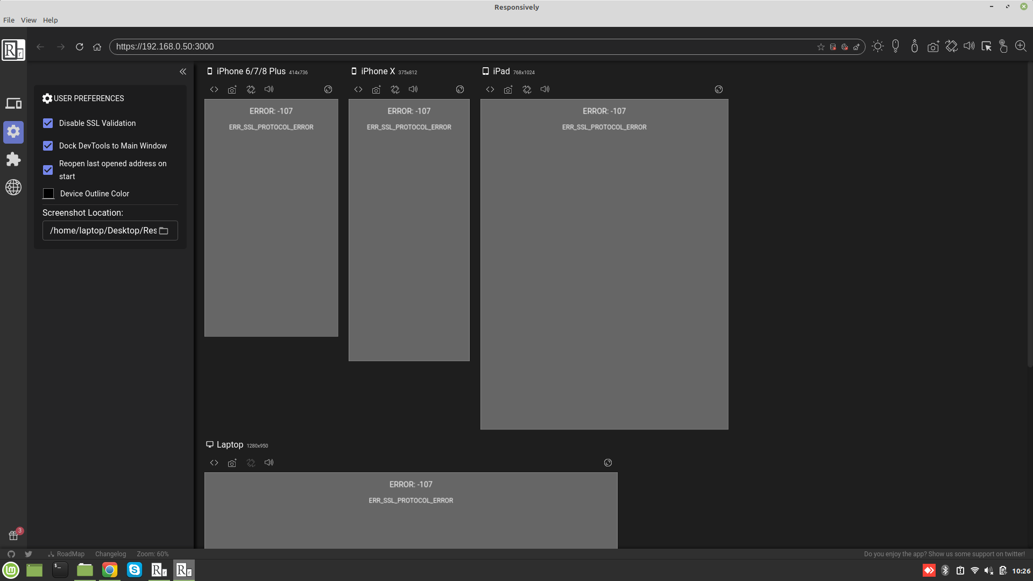Viewport: 1033px width, 581px height.
Task: Uncheck Dock DevTools to Main Window
Action: click(x=48, y=146)
